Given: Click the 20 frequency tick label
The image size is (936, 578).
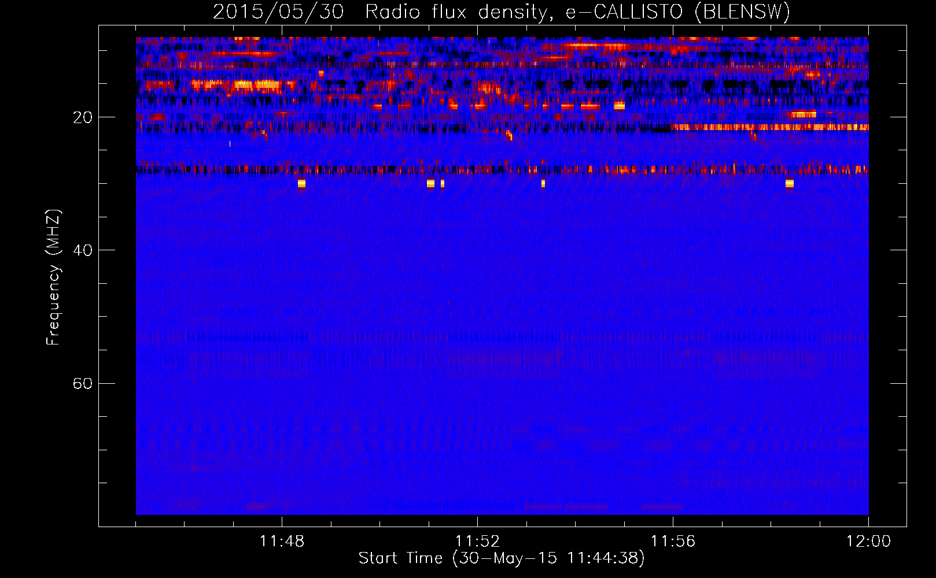Looking at the screenshot, I should pyautogui.click(x=83, y=117).
